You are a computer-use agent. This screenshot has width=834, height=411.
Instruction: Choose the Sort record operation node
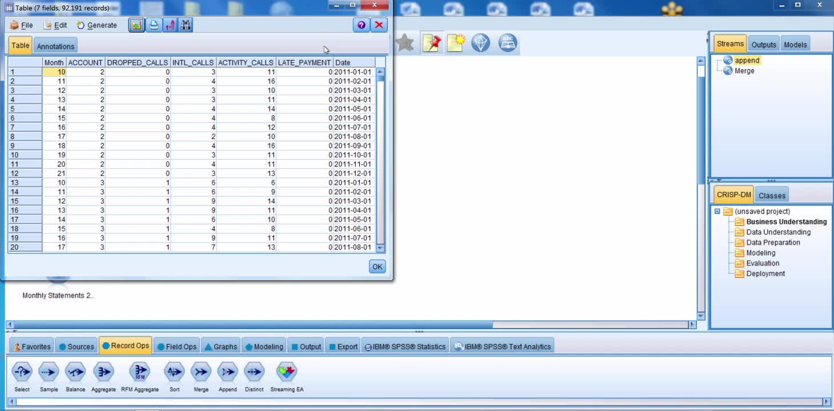[x=174, y=372]
